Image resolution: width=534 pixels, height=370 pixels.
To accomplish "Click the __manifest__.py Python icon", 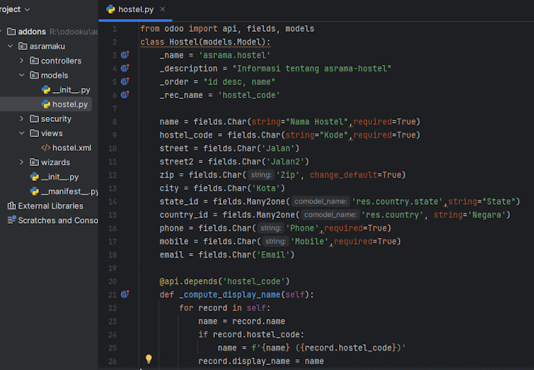I will [35, 191].
